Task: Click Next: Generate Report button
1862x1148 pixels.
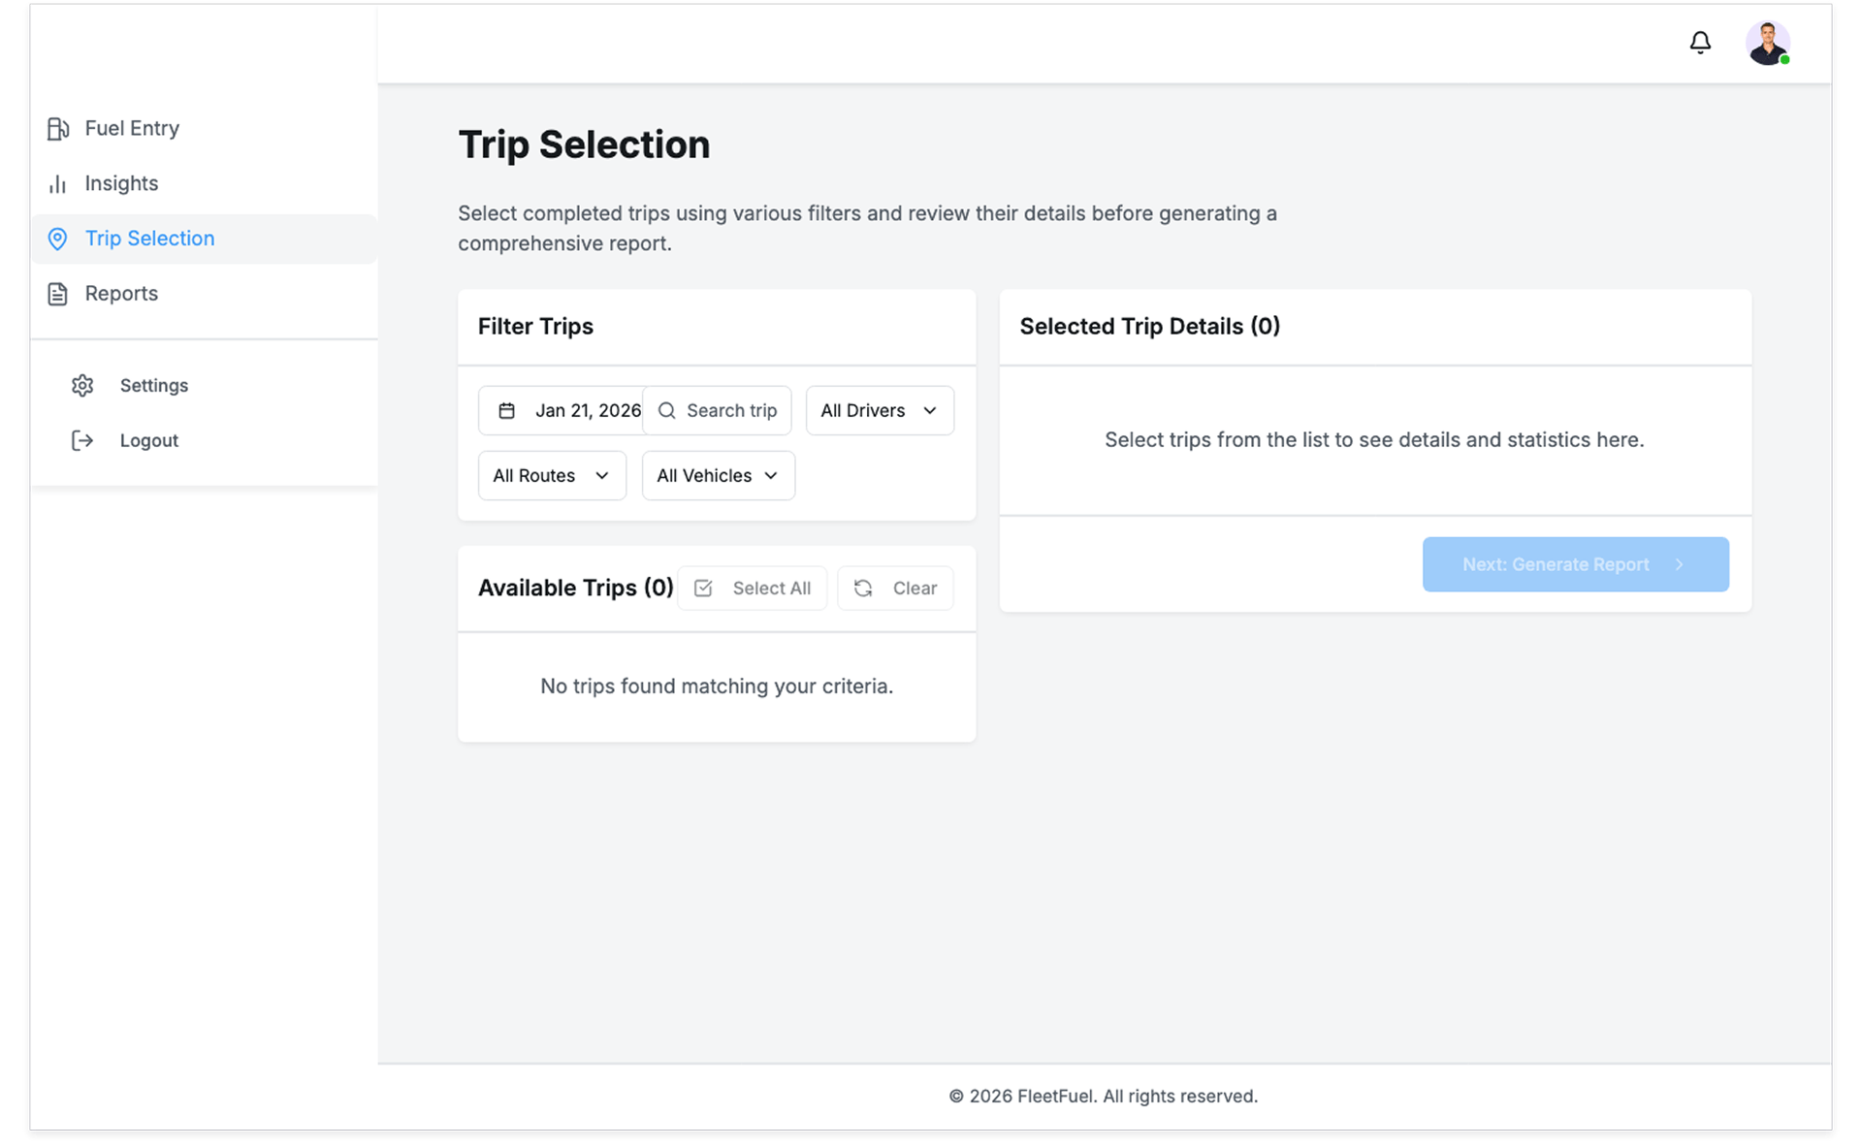Action: tap(1574, 564)
